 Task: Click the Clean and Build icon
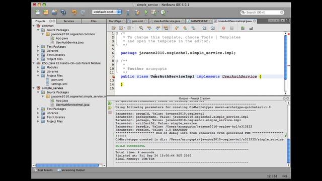pyautogui.click(x=137, y=12)
